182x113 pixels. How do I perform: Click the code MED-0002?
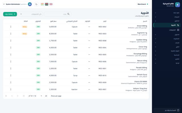pos(102,27)
